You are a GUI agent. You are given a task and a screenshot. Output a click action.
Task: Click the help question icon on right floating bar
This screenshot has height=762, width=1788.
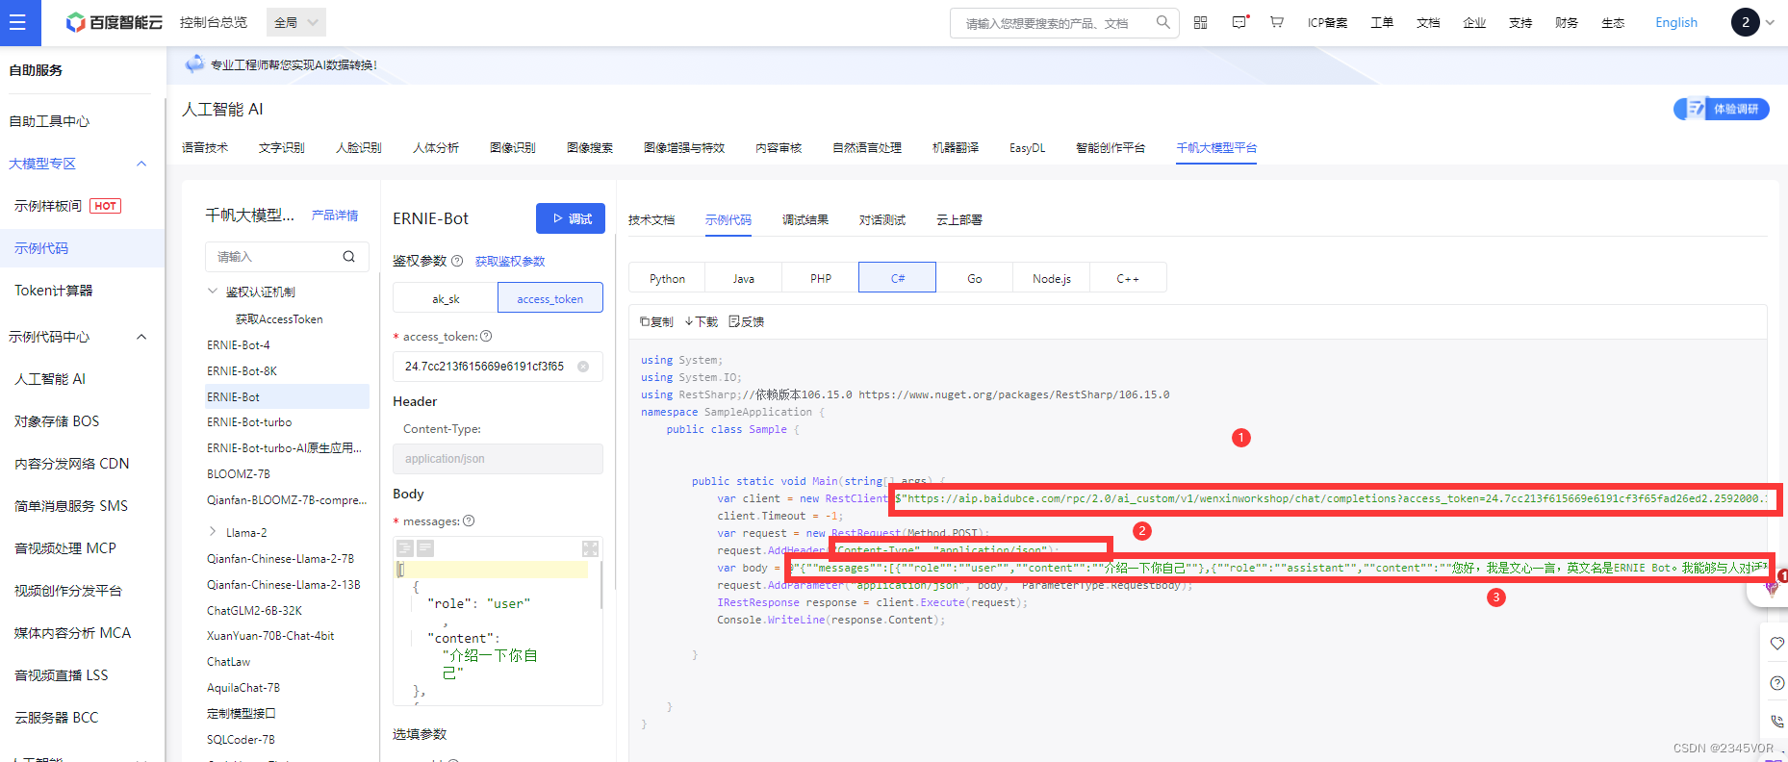(x=1776, y=683)
